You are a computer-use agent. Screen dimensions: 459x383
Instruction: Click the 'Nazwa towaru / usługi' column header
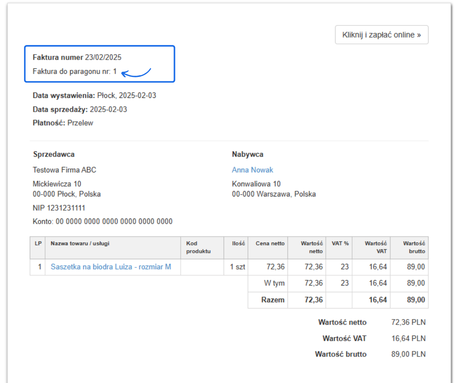tap(80, 243)
